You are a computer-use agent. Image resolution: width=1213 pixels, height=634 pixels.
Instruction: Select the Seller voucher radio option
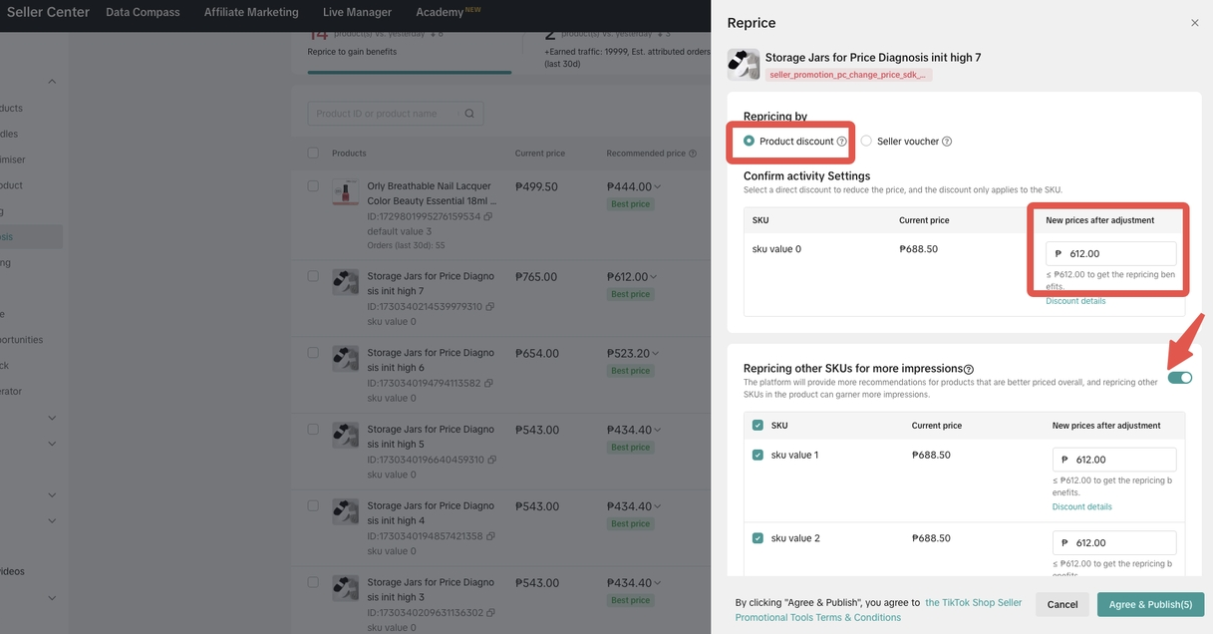tap(866, 142)
